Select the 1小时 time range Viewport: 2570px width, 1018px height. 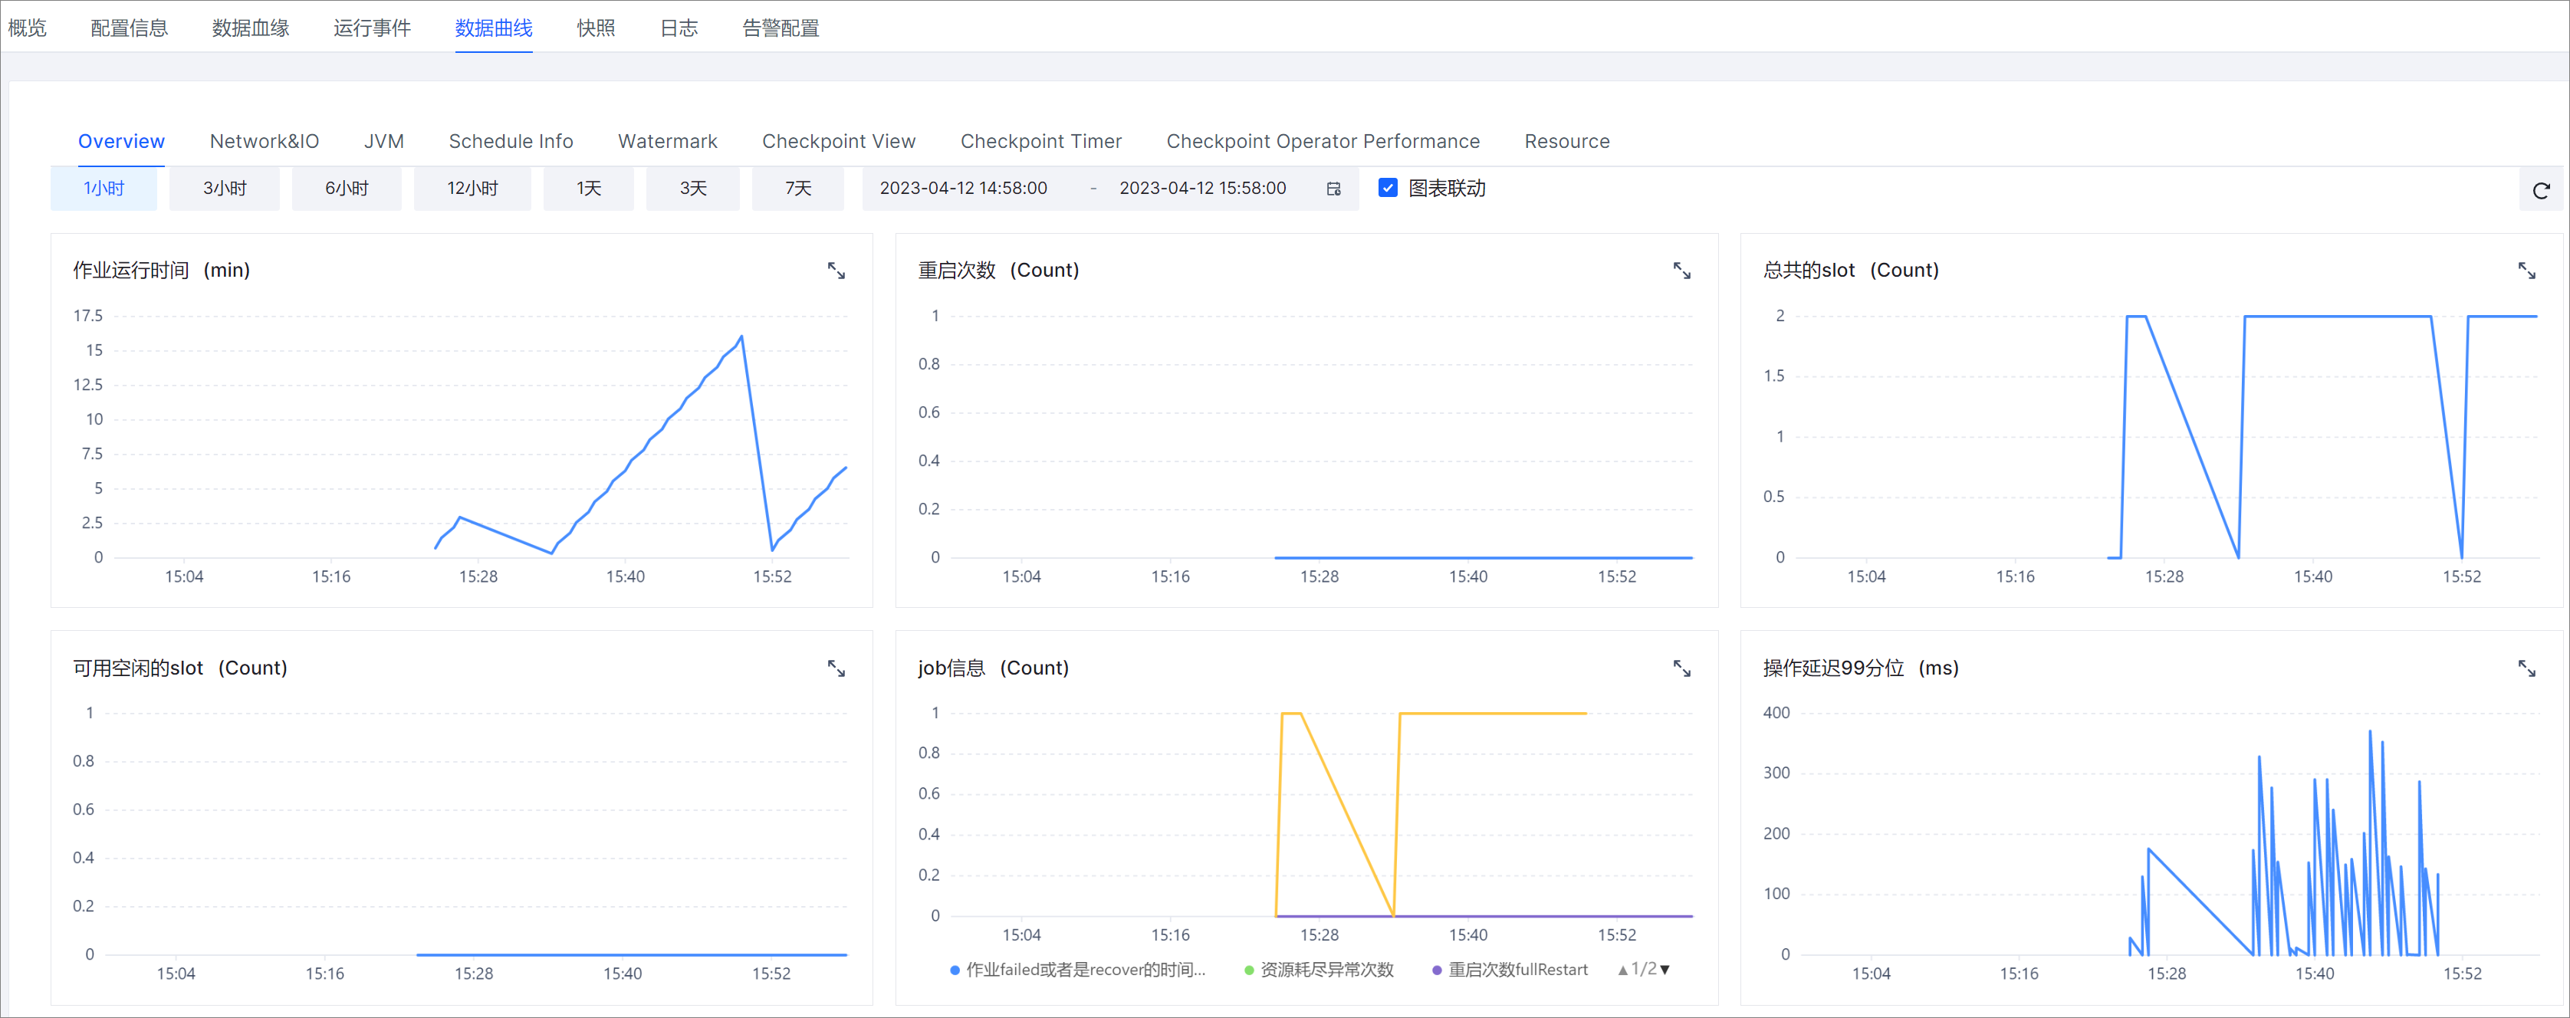coord(104,189)
